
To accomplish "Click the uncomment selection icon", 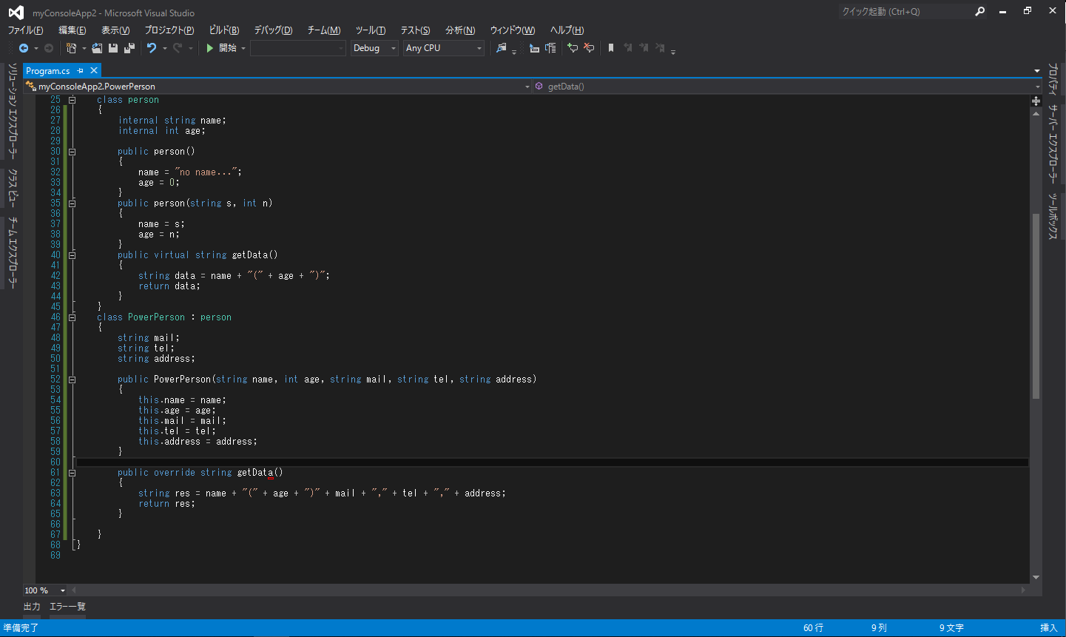I will coord(589,48).
